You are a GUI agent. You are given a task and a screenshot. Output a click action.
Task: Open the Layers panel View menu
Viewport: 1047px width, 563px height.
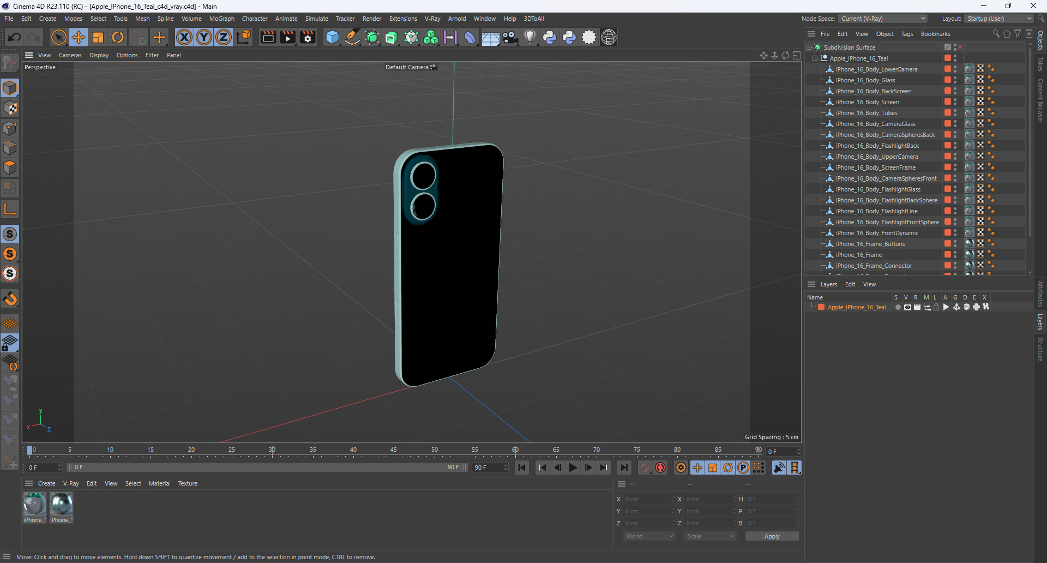tap(869, 284)
